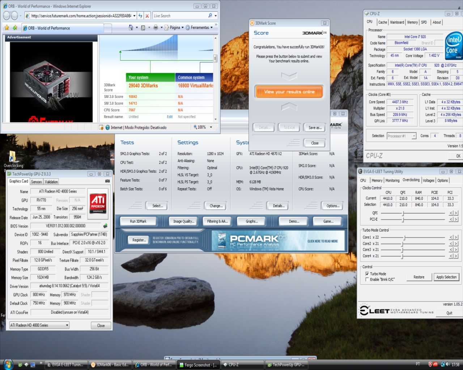Click Change... under 3DMark06 Settings
The height and width of the screenshot is (370, 463).
(x=216, y=206)
